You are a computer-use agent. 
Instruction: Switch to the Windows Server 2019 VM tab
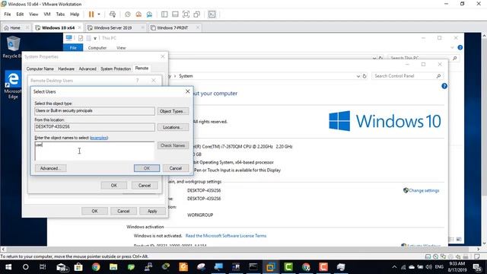[x=113, y=27]
